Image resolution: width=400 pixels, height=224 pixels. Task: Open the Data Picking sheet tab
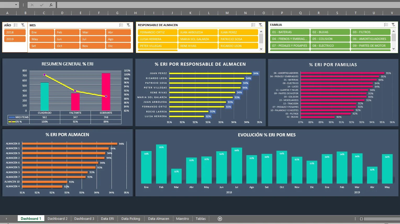[x=131, y=219]
